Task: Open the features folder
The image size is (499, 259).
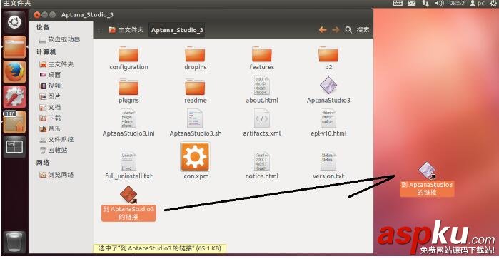Action: pyautogui.click(x=261, y=58)
